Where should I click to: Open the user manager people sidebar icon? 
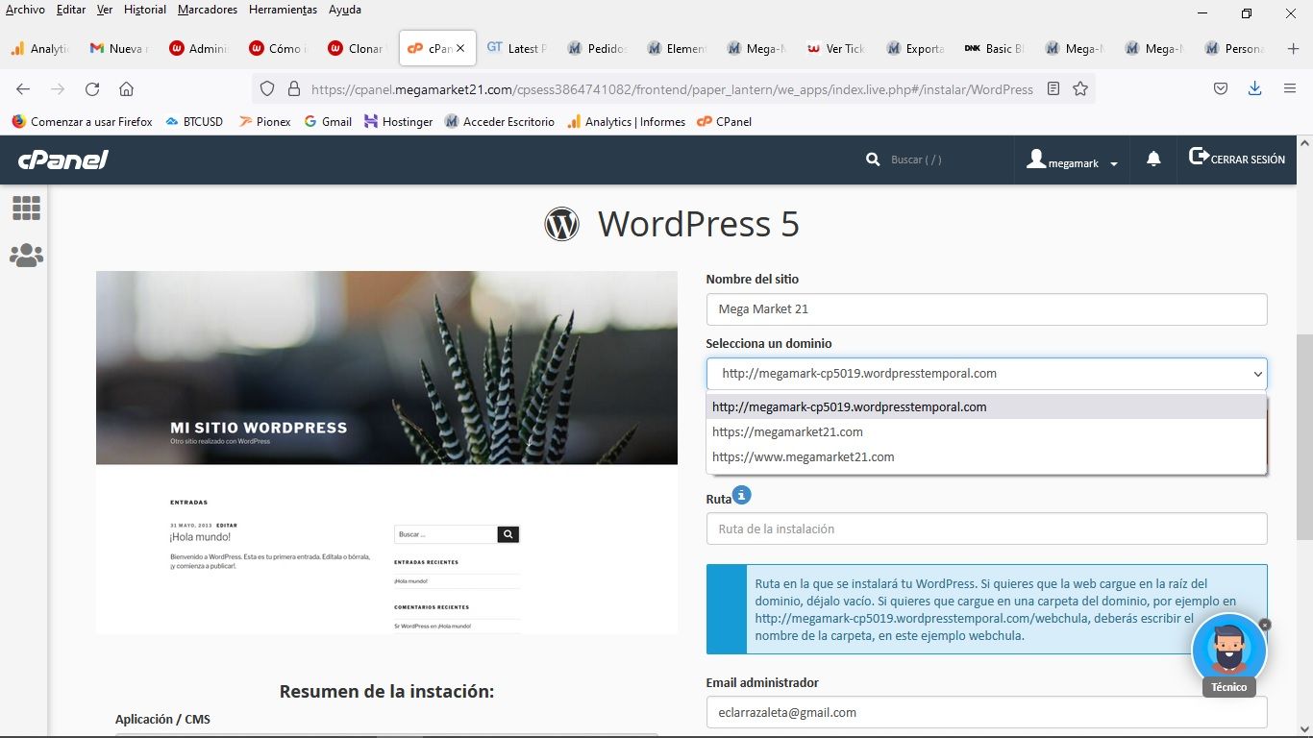26,256
